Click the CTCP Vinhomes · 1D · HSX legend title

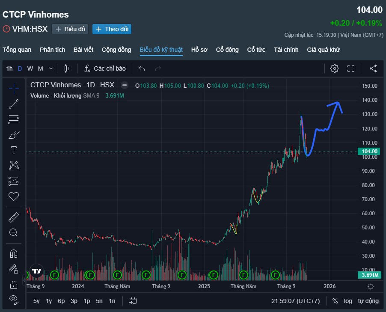[72, 85]
